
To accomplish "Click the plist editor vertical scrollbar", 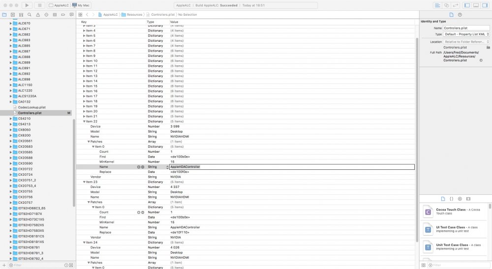I will click(417, 139).
